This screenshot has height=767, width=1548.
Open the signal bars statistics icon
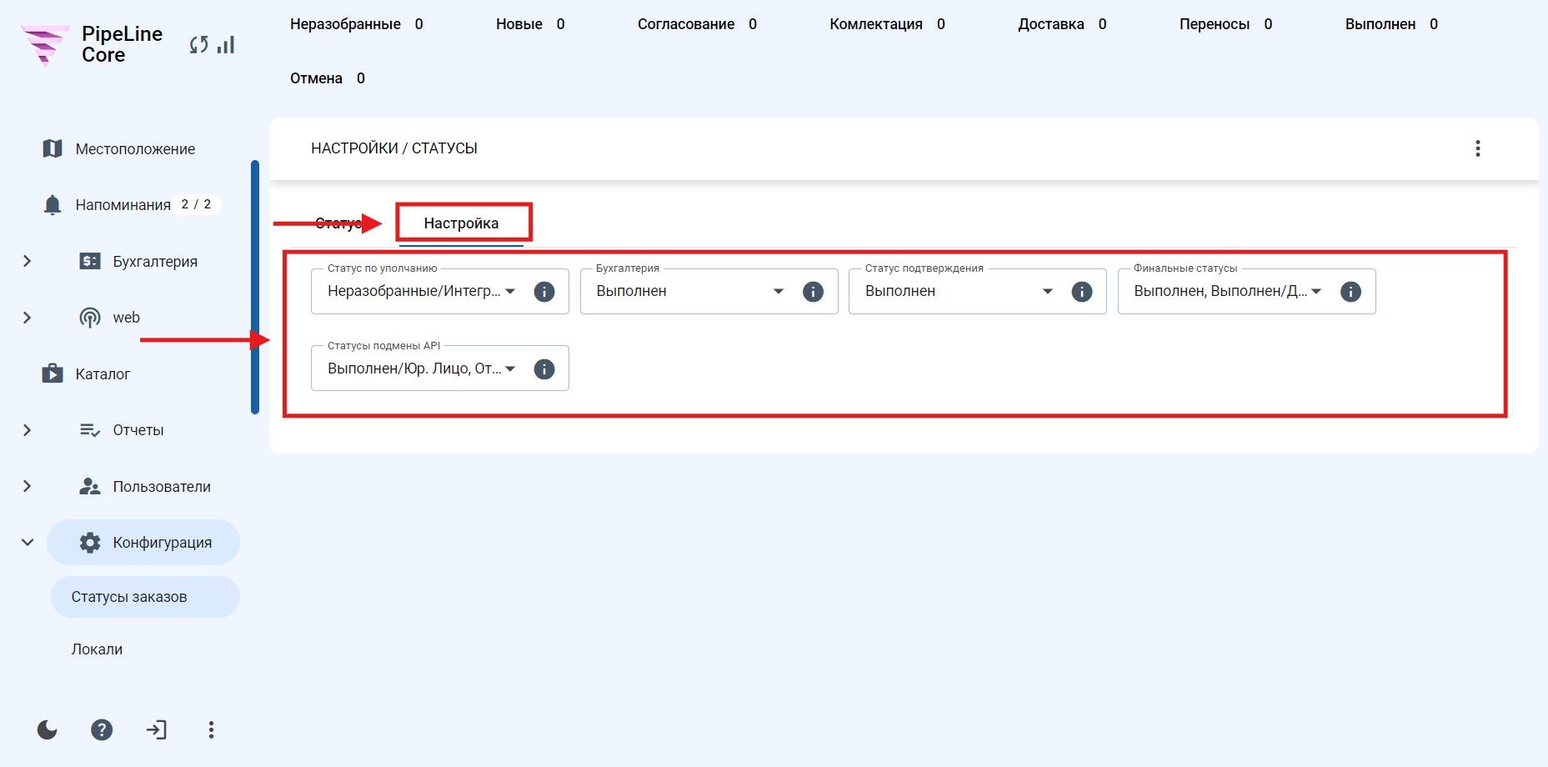click(226, 45)
